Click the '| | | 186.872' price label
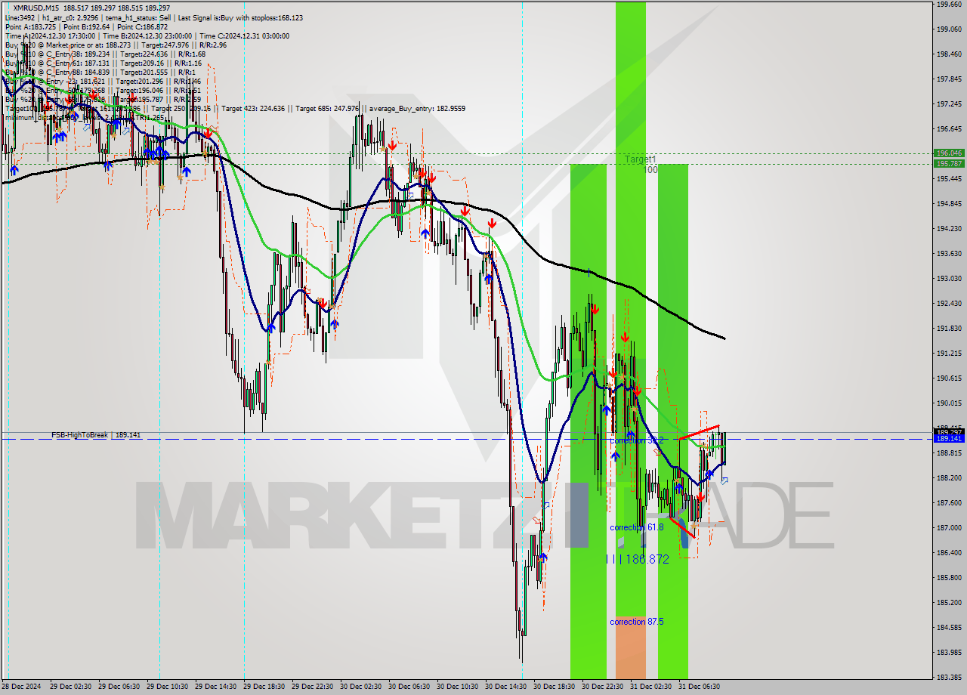967x695 pixels. [x=638, y=559]
